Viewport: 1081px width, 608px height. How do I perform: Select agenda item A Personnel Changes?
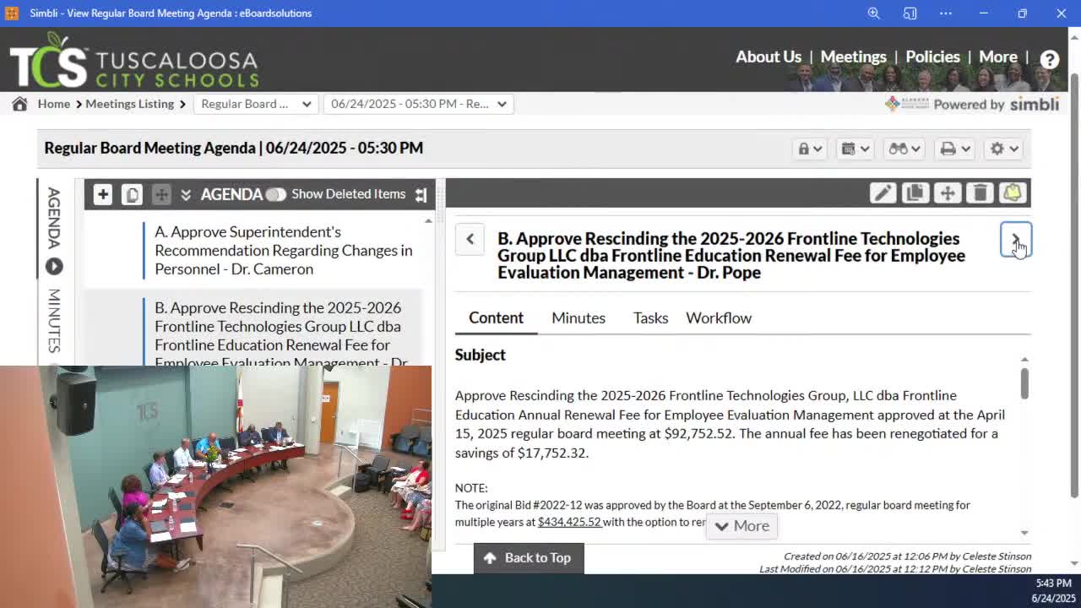(x=283, y=250)
